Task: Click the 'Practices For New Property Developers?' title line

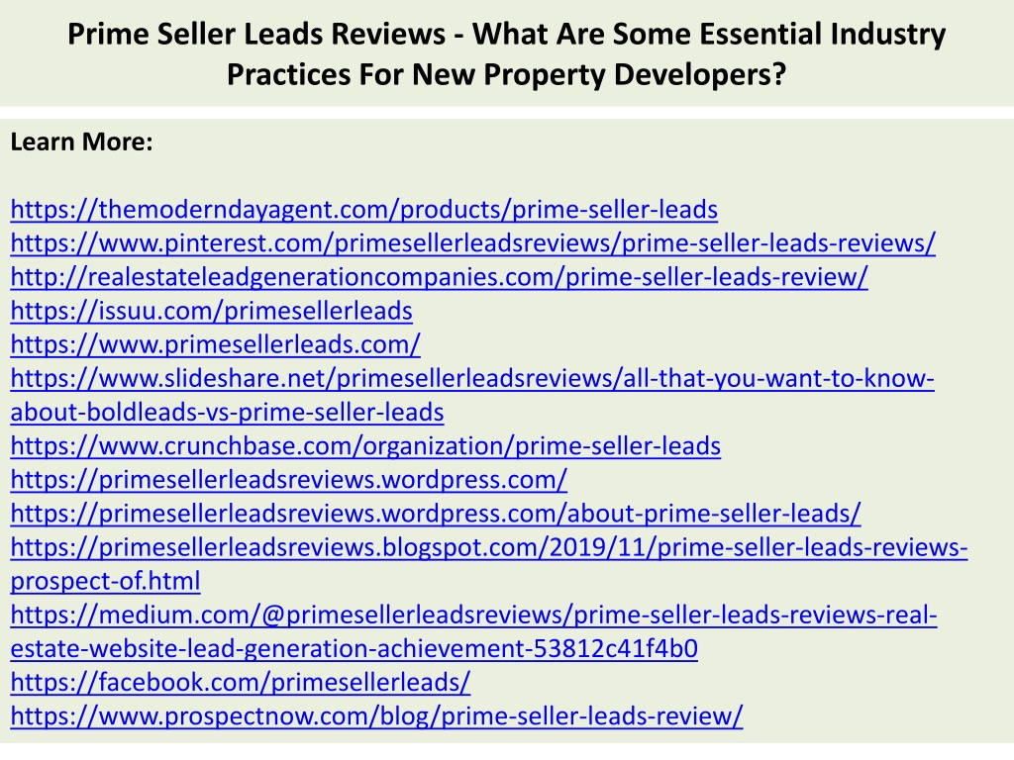Action: 507,74
